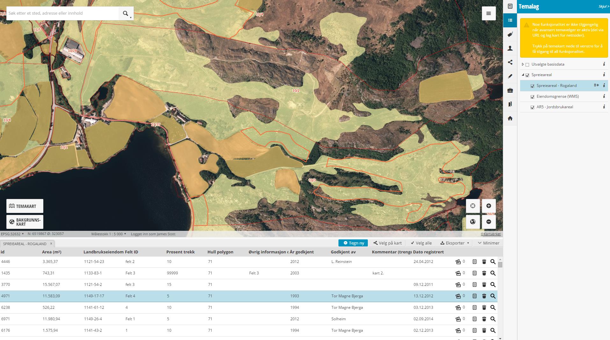Viewport: 610px width, 340px height.
Task: Open the Målestokk 1 : 5 000 scale dropdown
Action: coord(109,234)
